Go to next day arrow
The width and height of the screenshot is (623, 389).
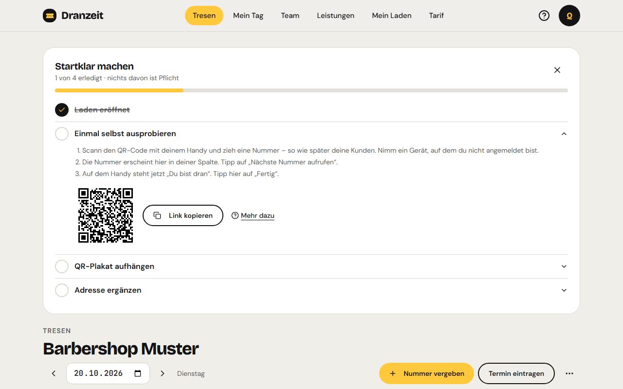(163, 373)
